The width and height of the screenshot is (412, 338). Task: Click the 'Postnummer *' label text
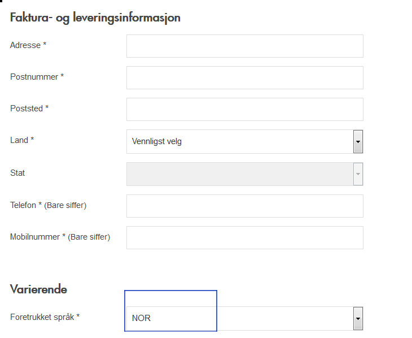point(37,77)
